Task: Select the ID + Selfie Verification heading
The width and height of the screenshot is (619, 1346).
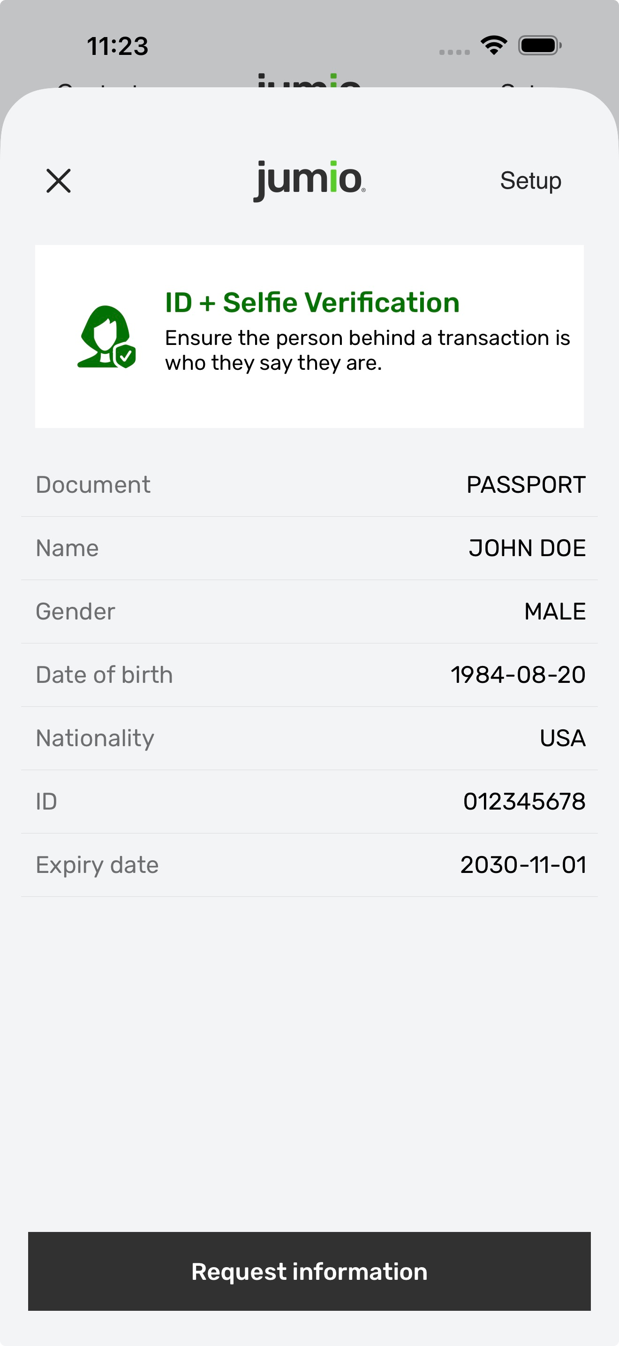Action: 312,303
